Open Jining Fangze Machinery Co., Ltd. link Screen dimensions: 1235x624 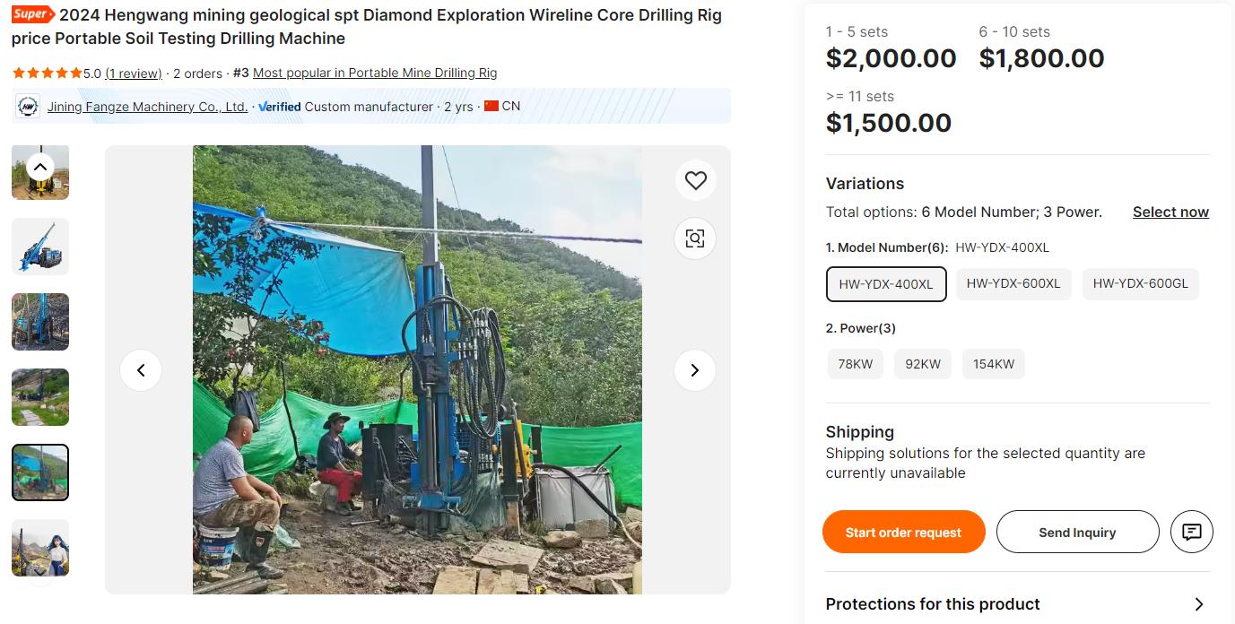coord(147,107)
